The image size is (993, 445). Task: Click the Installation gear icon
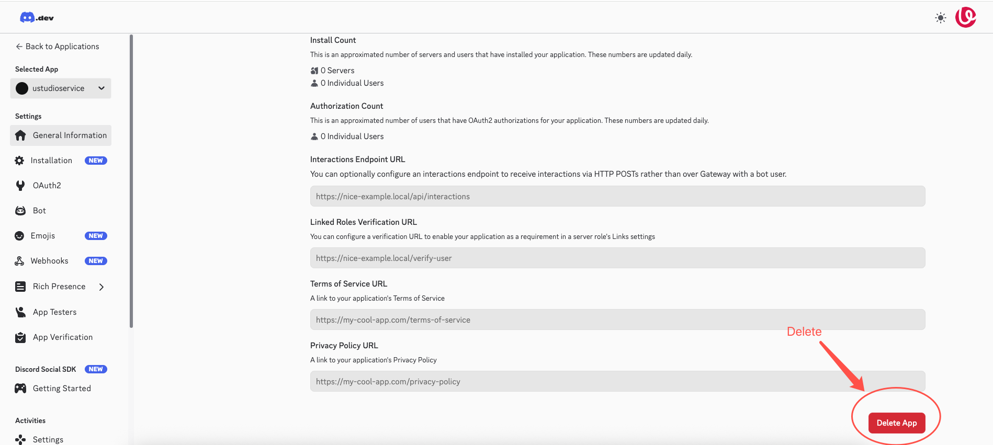pos(19,161)
